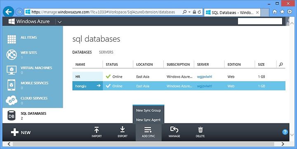
Task: Click the horizontal scrollbar right arrow
Action: click(283, 144)
